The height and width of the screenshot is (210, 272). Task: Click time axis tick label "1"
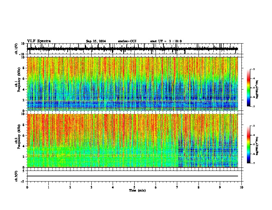coord(48,187)
